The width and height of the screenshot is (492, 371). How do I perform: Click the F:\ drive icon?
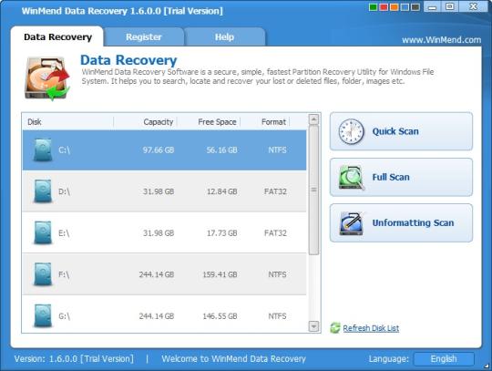point(43,274)
